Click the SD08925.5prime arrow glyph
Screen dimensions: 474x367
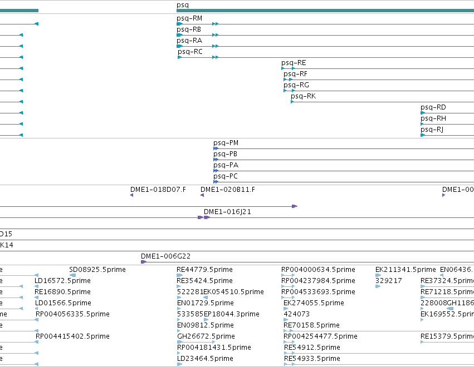[x=72, y=275]
